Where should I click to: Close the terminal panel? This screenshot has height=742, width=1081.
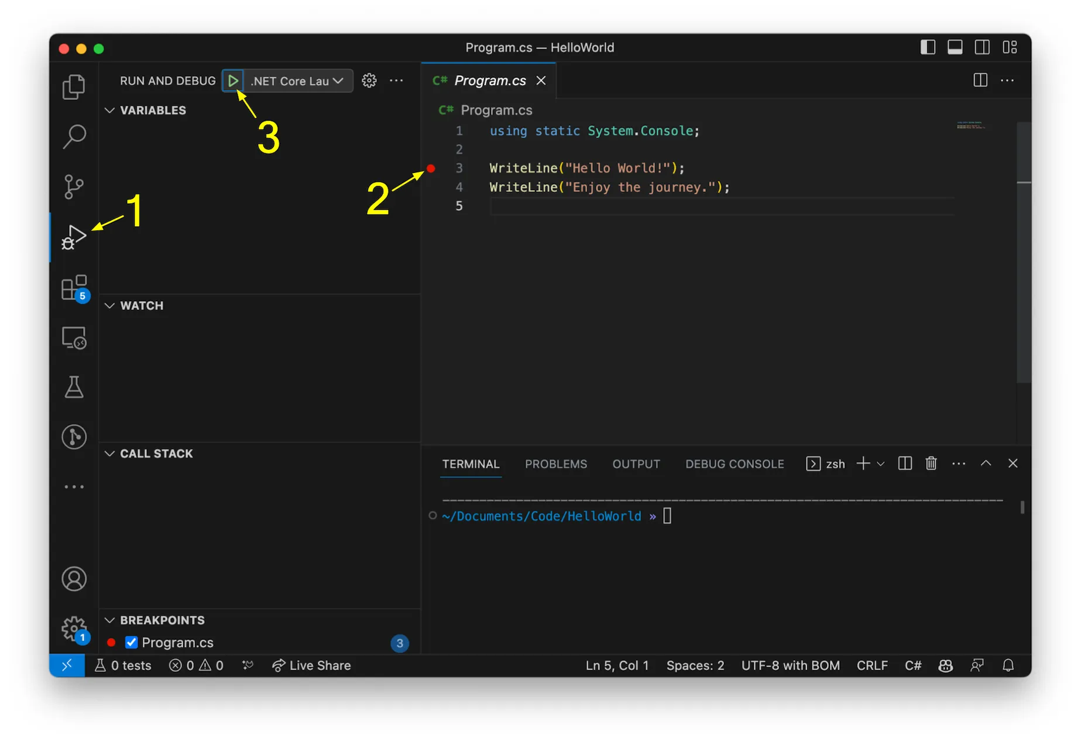coord(1013,463)
